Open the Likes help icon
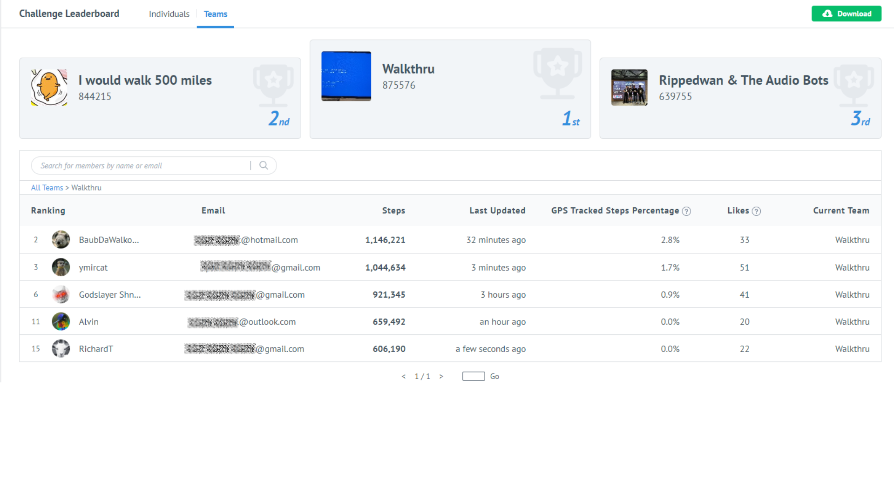 [x=757, y=211]
